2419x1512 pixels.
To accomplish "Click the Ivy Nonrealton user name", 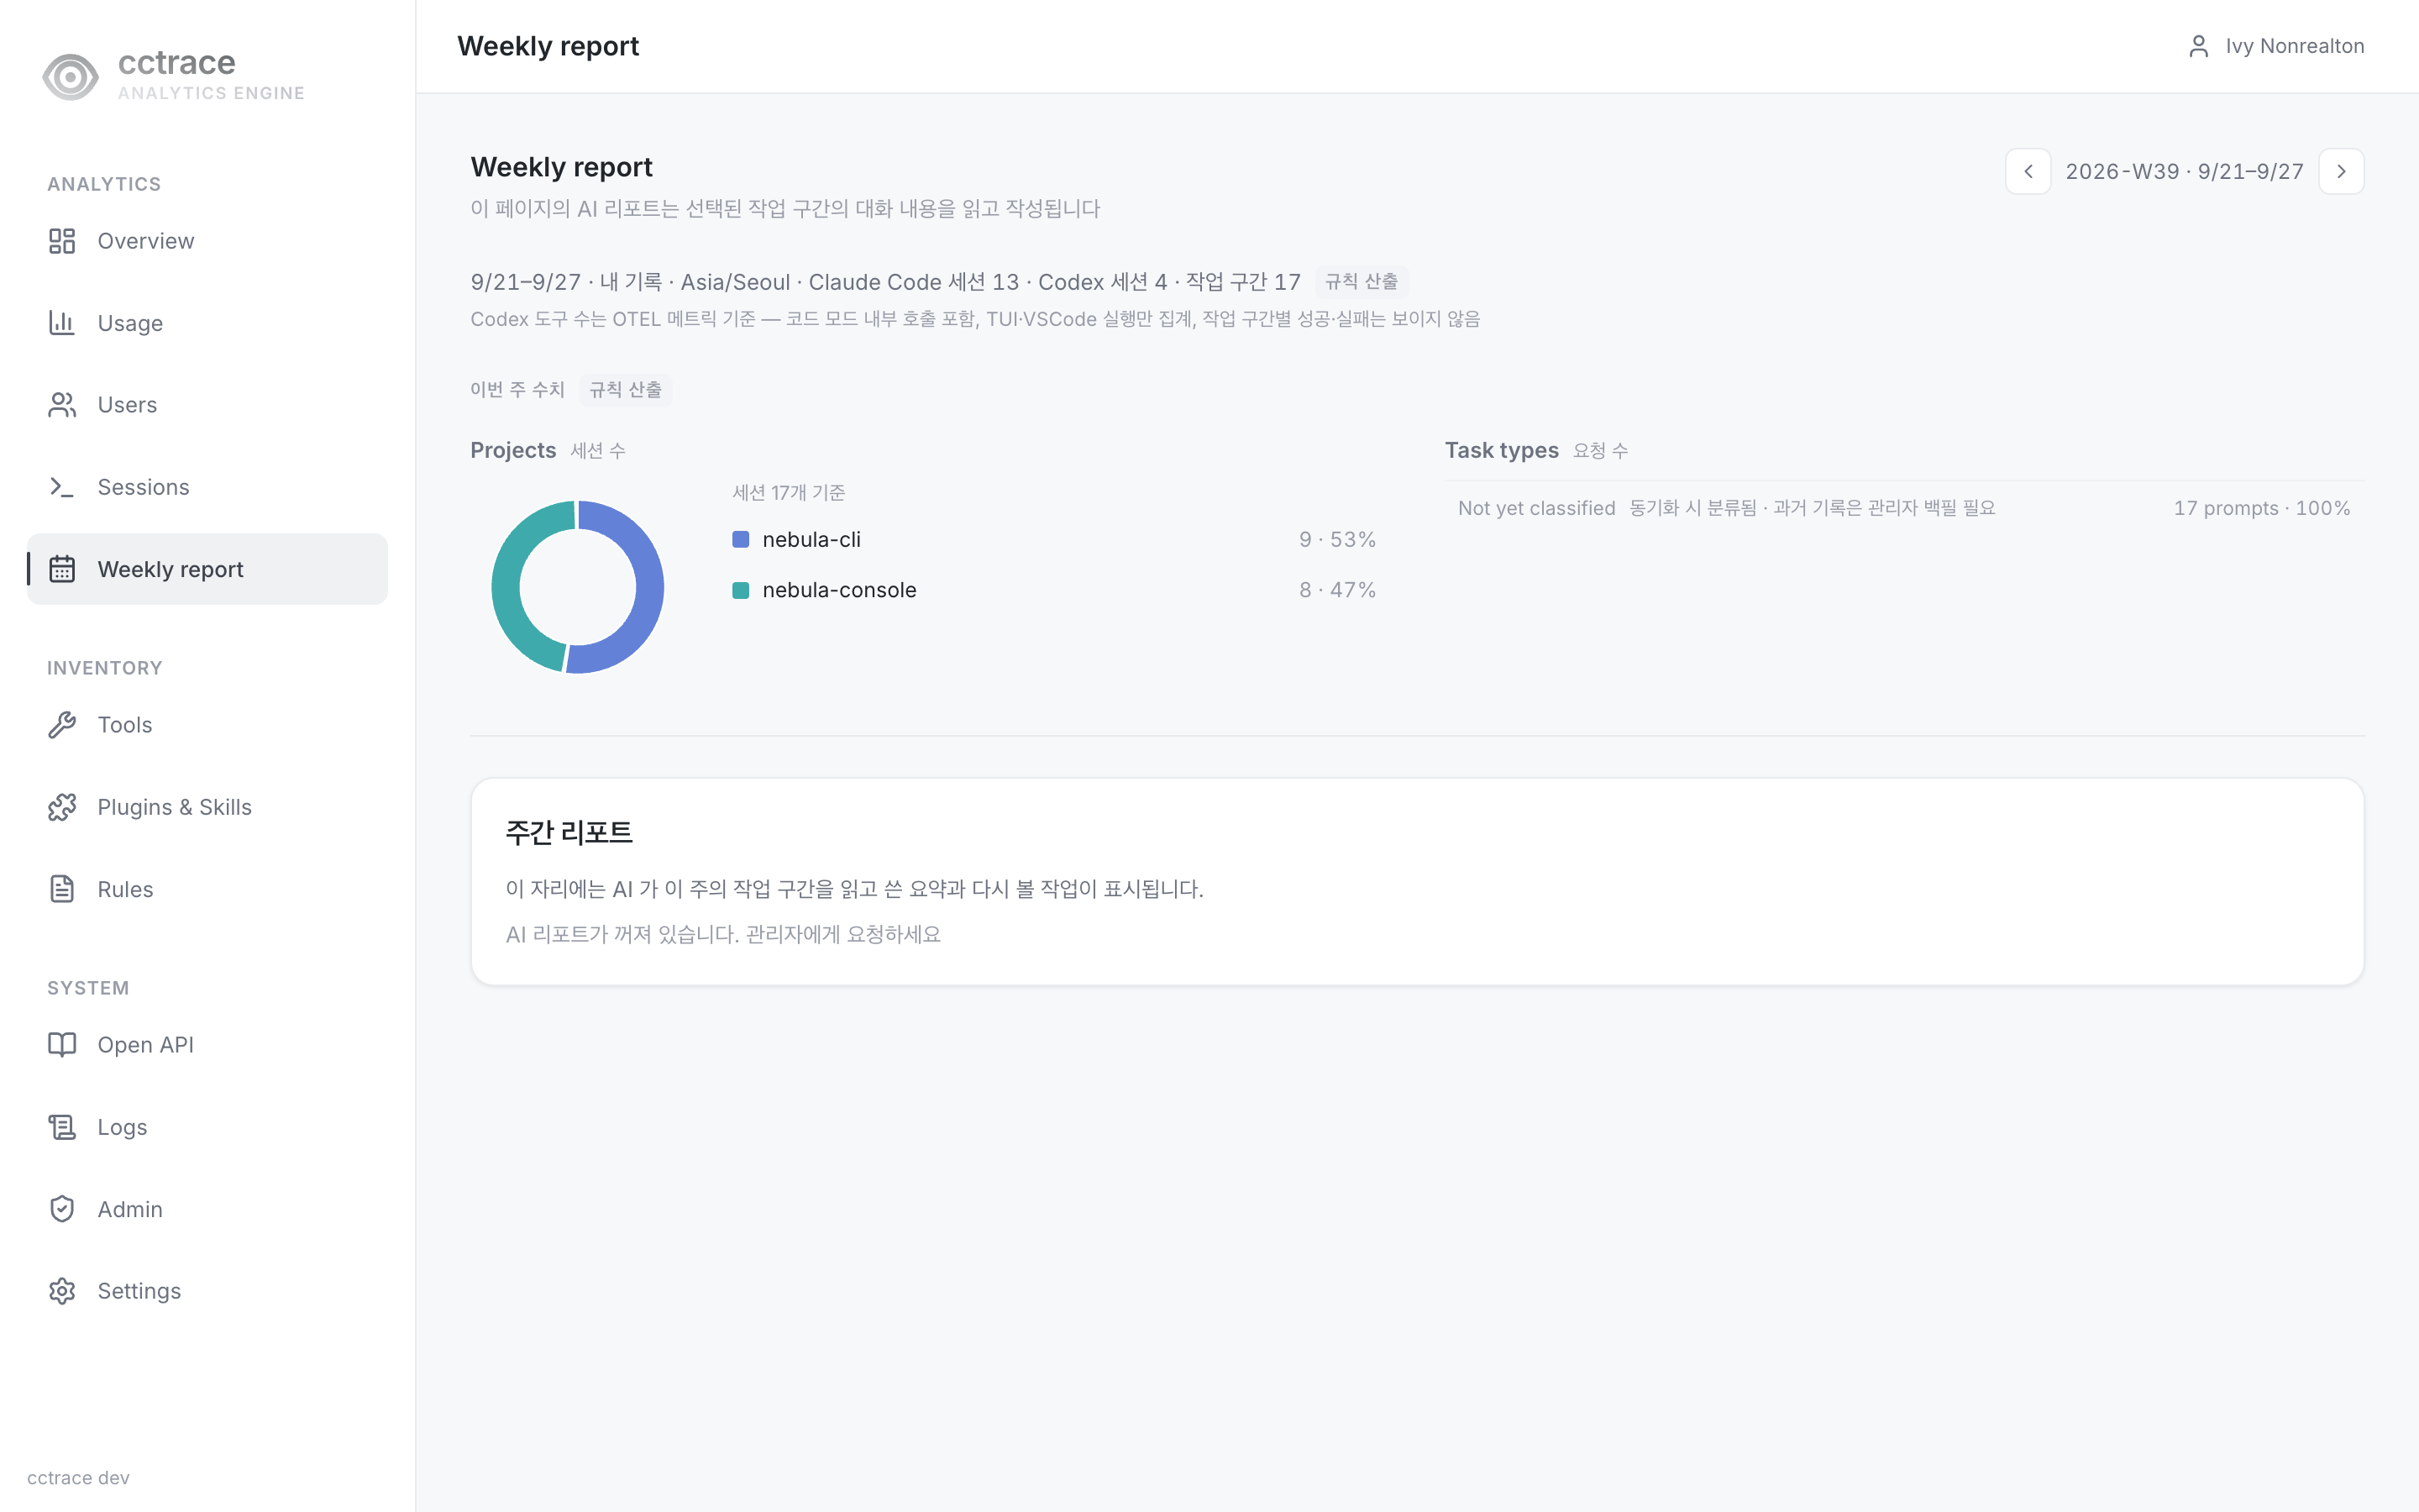I will [x=2294, y=46].
